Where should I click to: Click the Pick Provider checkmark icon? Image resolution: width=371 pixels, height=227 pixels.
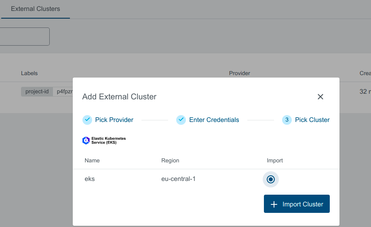tap(87, 120)
